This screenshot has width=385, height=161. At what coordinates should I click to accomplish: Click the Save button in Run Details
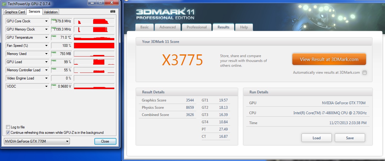coord(350,138)
